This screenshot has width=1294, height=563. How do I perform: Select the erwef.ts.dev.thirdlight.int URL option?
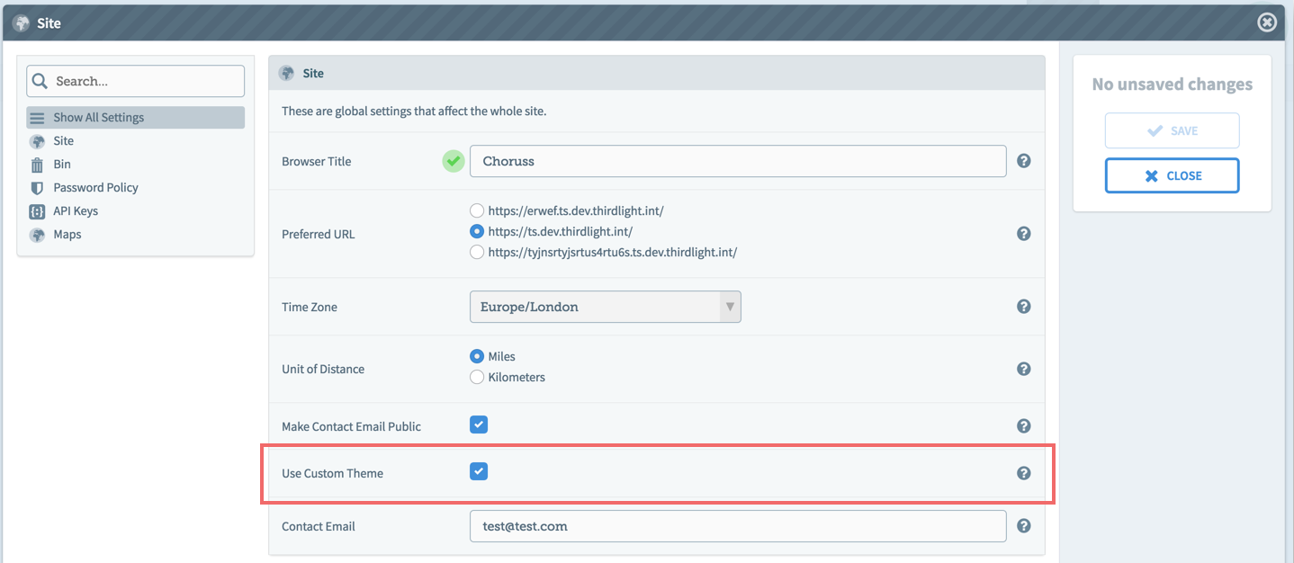point(477,210)
